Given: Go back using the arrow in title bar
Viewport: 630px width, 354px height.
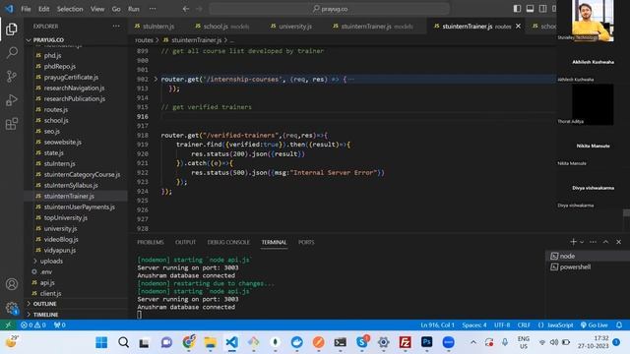Looking at the screenshot, I should 186,9.
